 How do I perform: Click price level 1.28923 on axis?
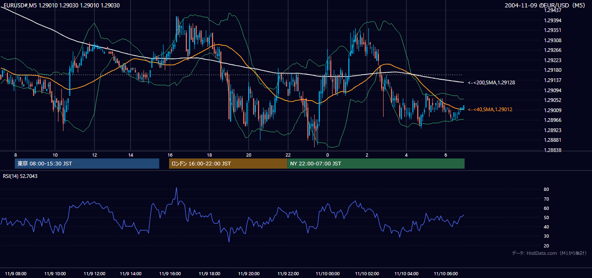pyautogui.click(x=552, y=130)
